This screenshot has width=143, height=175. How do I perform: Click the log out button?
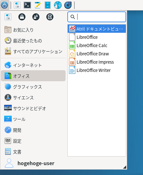pyautogui.click(x=50, y=17)
